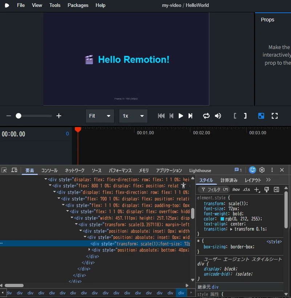Play the HelloWorld composition
291x298 pixels.
pos(181,116)
